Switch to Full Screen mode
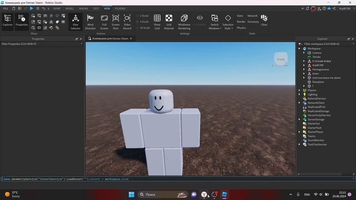 (104, 22)
